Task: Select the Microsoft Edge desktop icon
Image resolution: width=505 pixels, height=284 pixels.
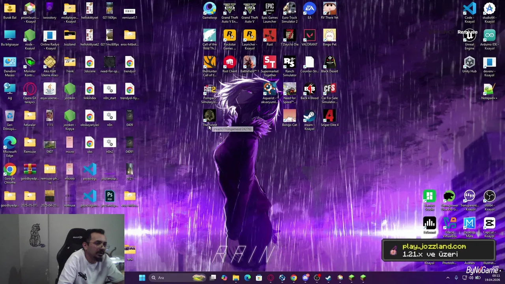Action: [10, 147]
